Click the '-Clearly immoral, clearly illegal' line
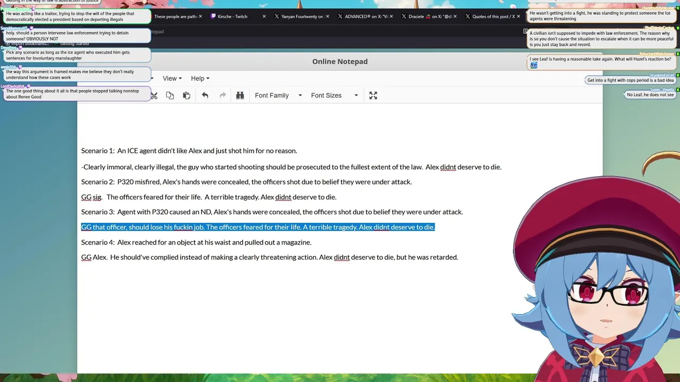680x382 pixels. [x=291, y=167]
